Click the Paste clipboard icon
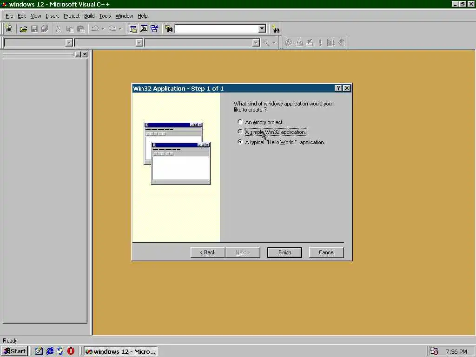Screen dimensions: 476x357 coord(80,29)
